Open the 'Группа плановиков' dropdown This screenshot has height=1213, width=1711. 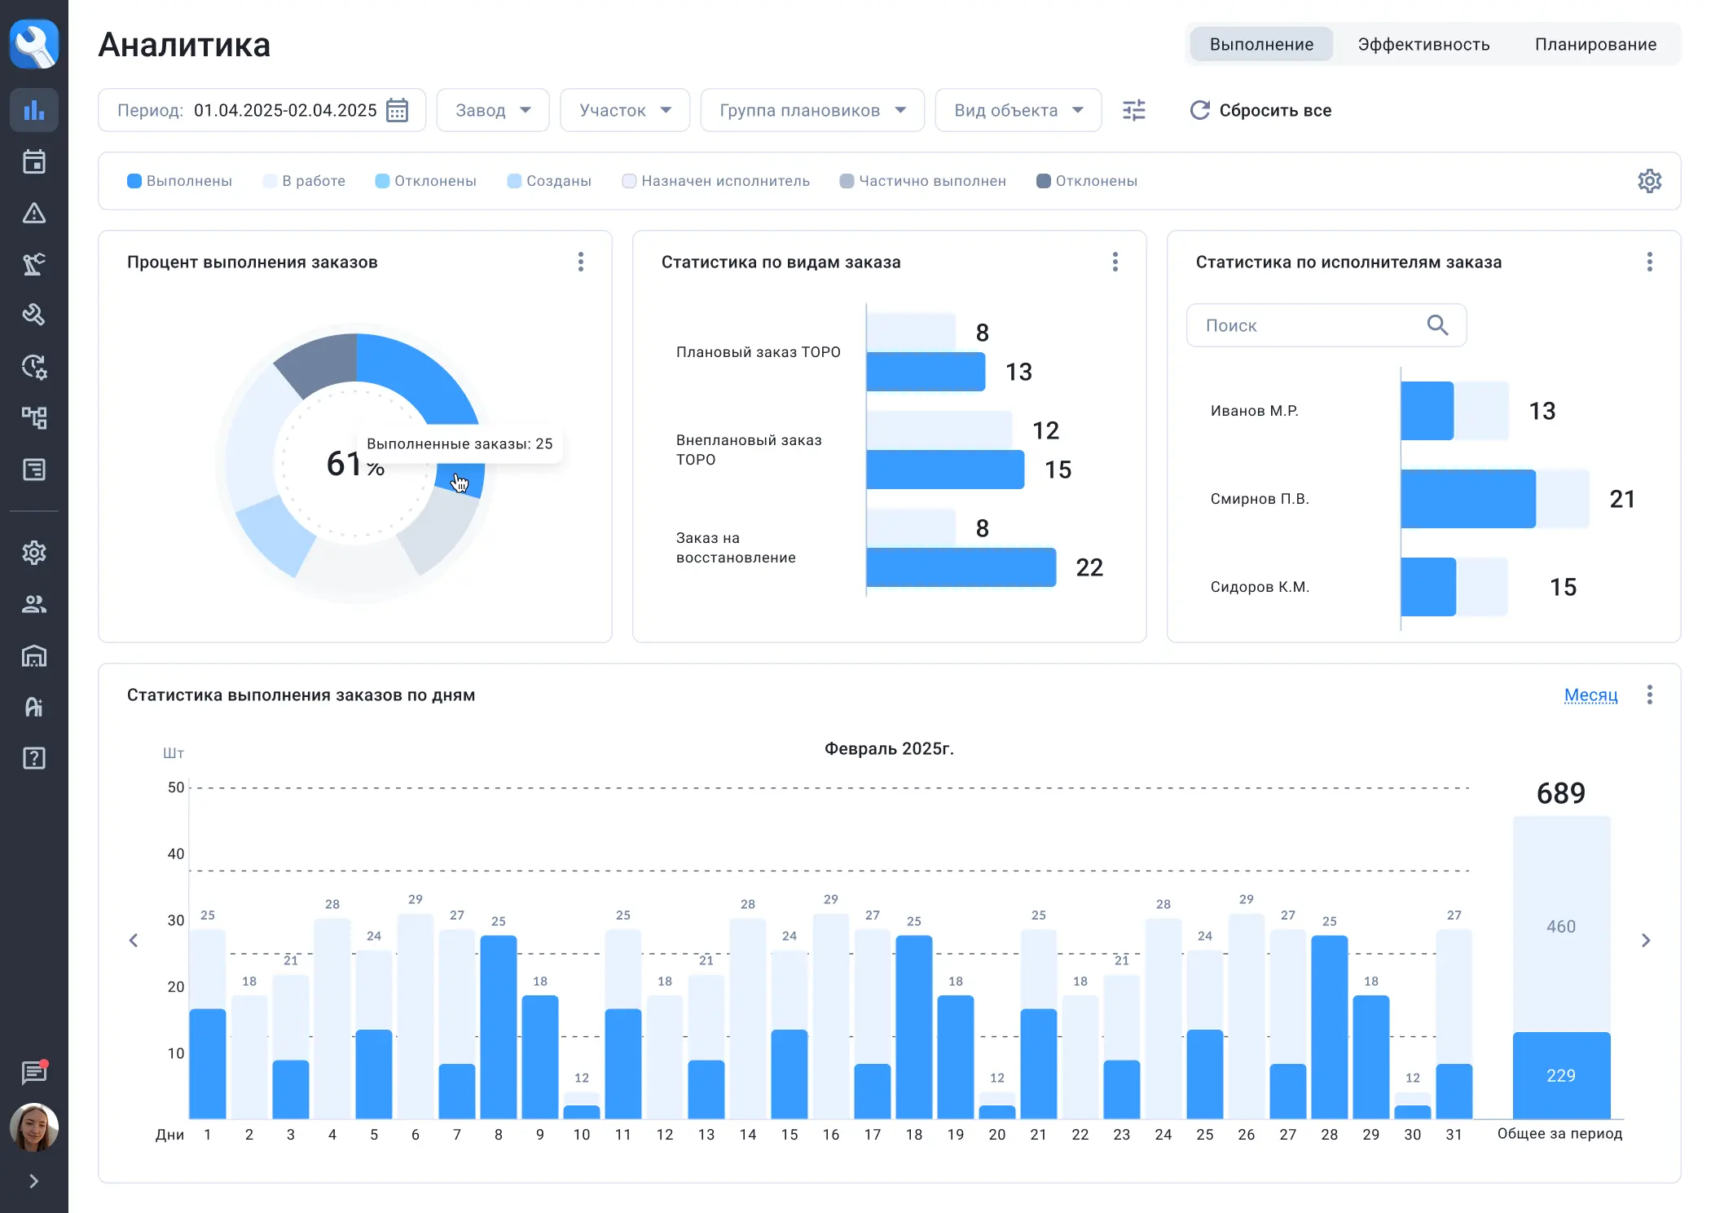click(812, 110)
